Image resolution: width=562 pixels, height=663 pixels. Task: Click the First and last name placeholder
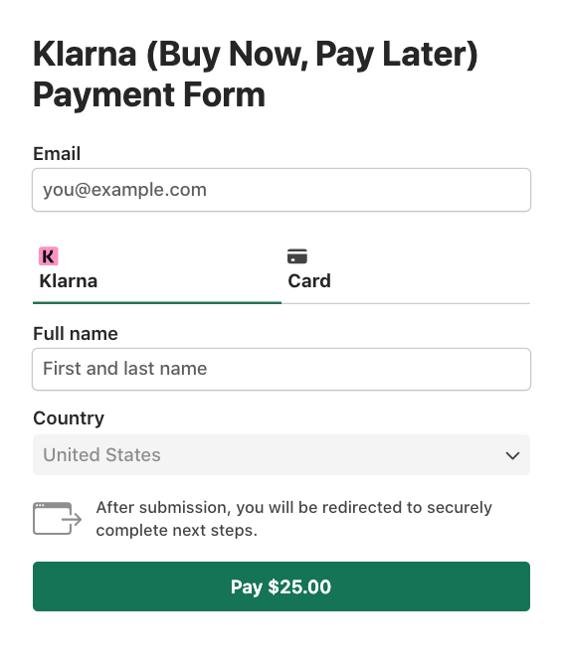125,369
